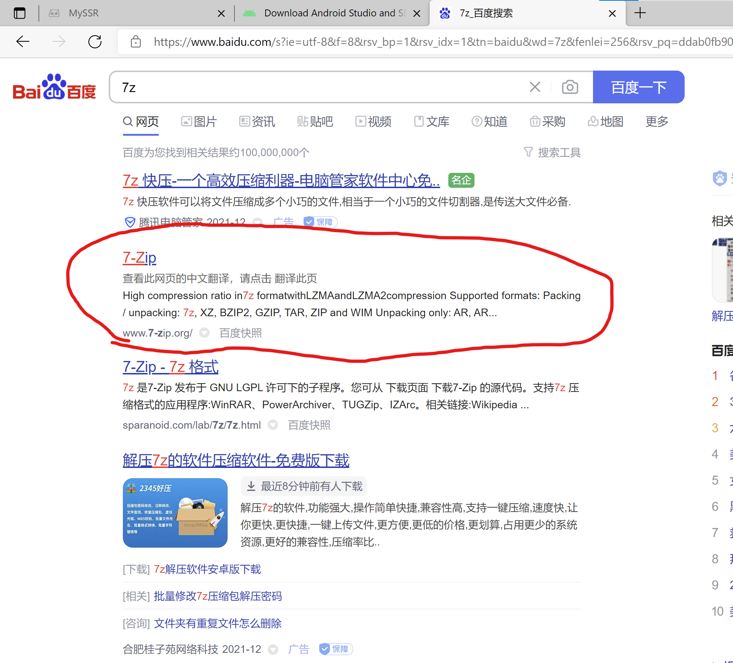Screen dimensions: 733x663
Task: Go to Baidu home via the logo
Action: tap(54, 87)
